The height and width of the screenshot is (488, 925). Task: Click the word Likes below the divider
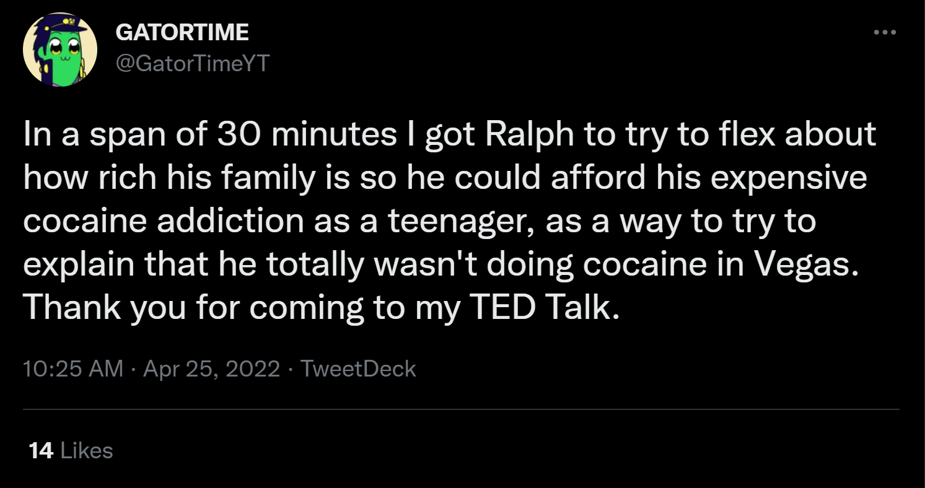(x=87, y=450)
